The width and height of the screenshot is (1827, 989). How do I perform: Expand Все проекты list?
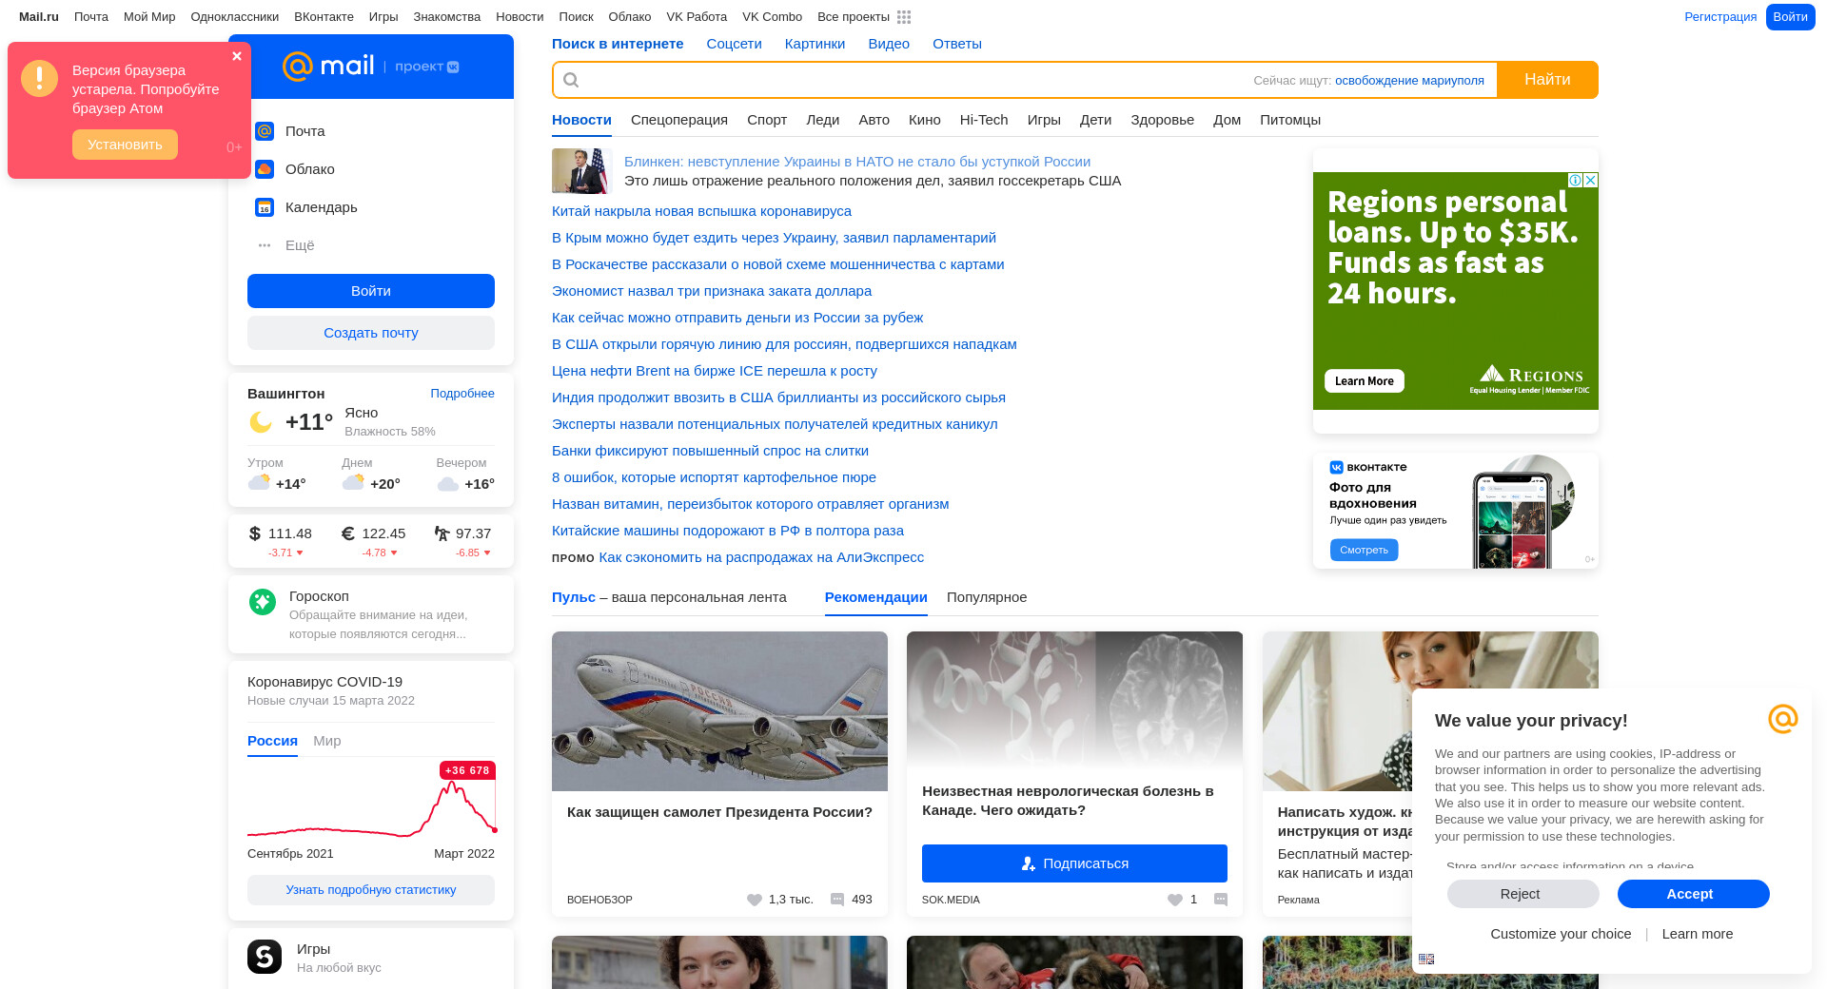(854, 17)
